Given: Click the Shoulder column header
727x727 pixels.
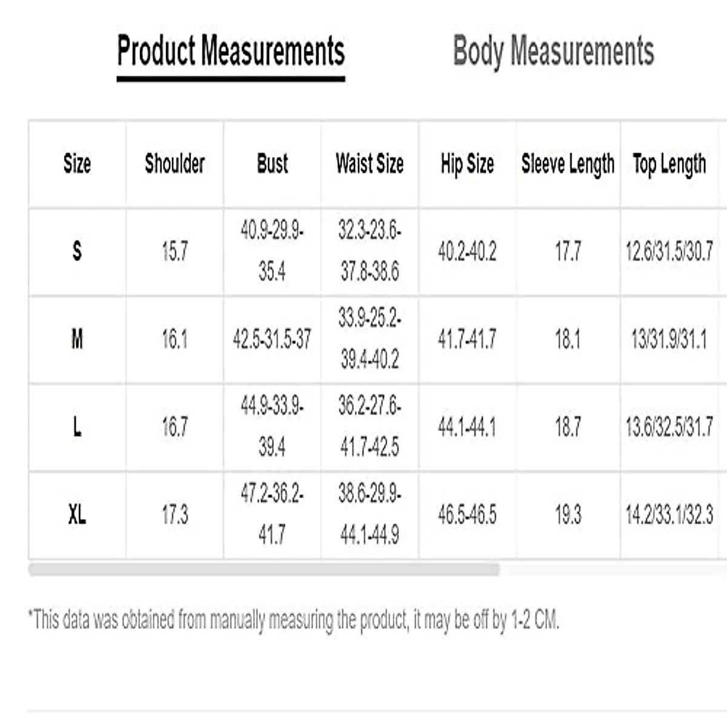Looking at the screenshot, I should pos(174,164).
